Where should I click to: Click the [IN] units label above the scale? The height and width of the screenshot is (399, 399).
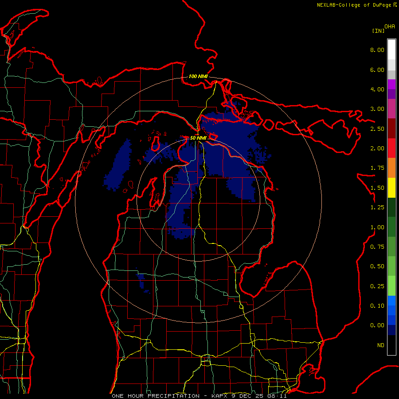(378, 31)
